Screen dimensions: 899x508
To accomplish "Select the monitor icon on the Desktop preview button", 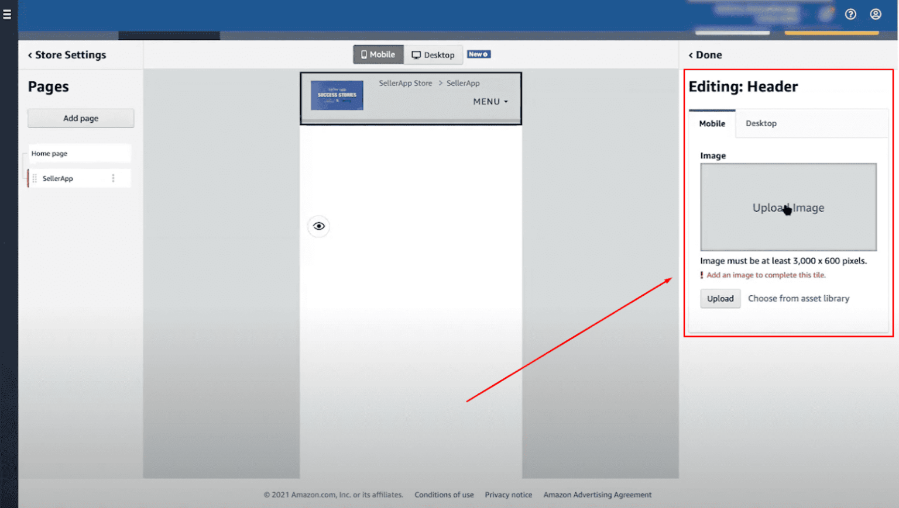I will click(x=418, y=54).
